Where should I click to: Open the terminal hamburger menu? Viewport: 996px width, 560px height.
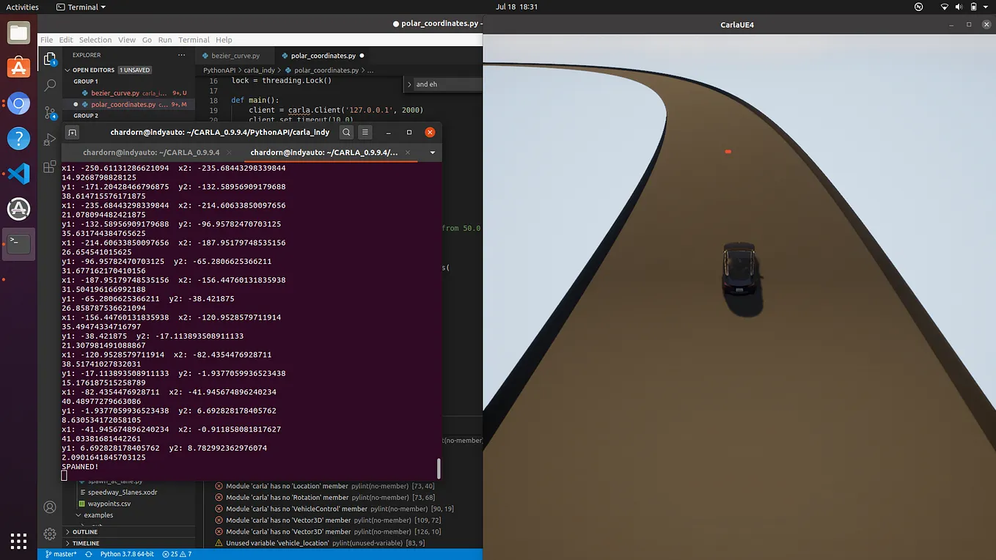(x=365, y=133)
